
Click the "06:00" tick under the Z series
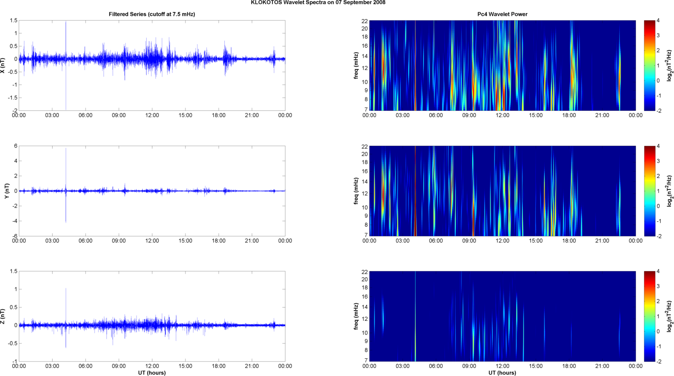pyautogui.click(x=85, y=366)
